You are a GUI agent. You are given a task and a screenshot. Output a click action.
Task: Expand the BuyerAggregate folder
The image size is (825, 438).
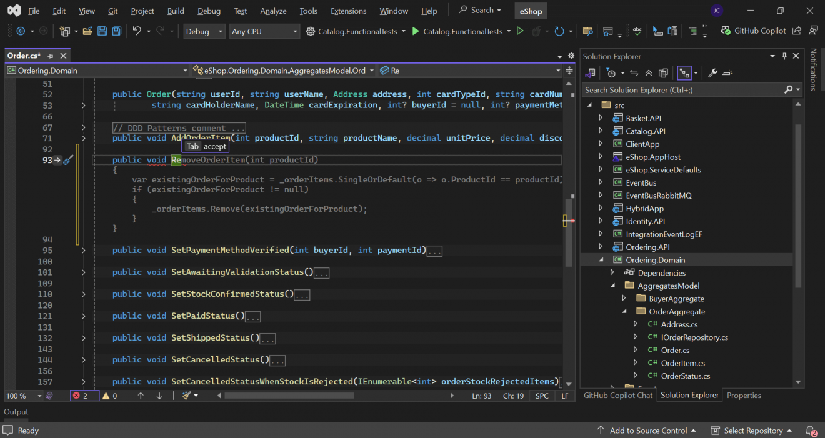(x=623, y=298)
